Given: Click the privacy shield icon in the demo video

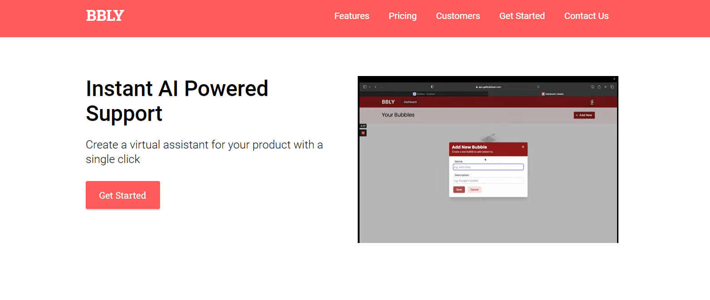Looking at the screenshot, I should (432, 87).
